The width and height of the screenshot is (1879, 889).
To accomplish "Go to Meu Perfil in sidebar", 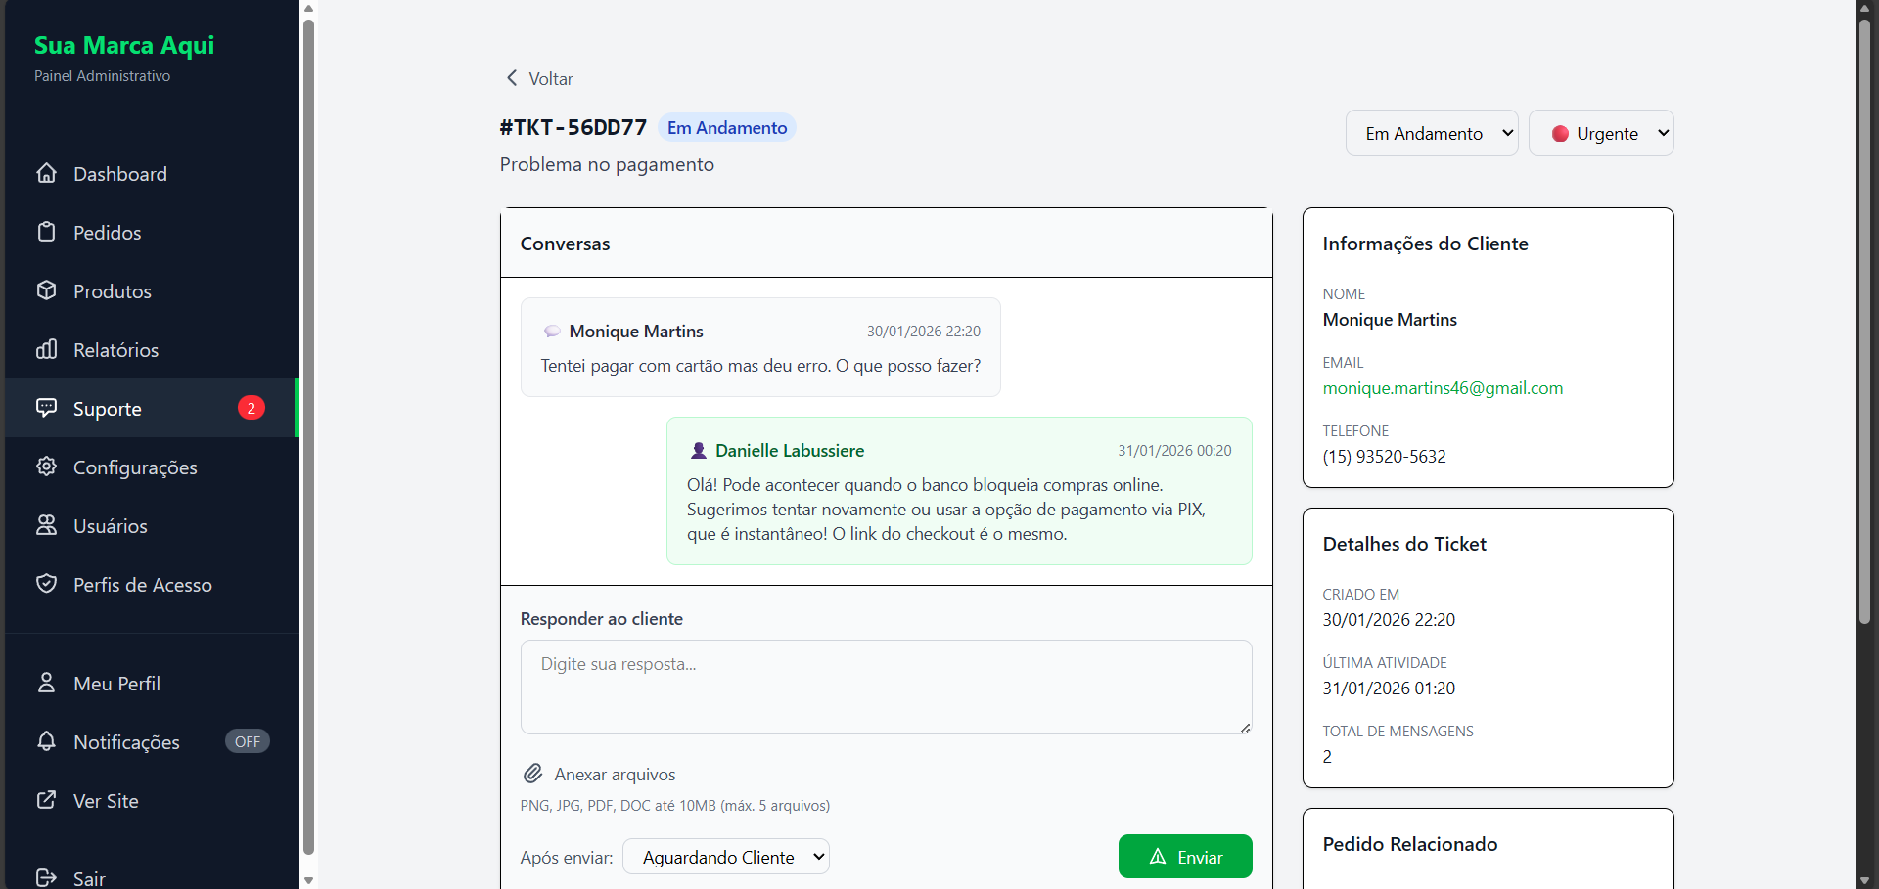I will pyautogui.click(x=116, y=684).
